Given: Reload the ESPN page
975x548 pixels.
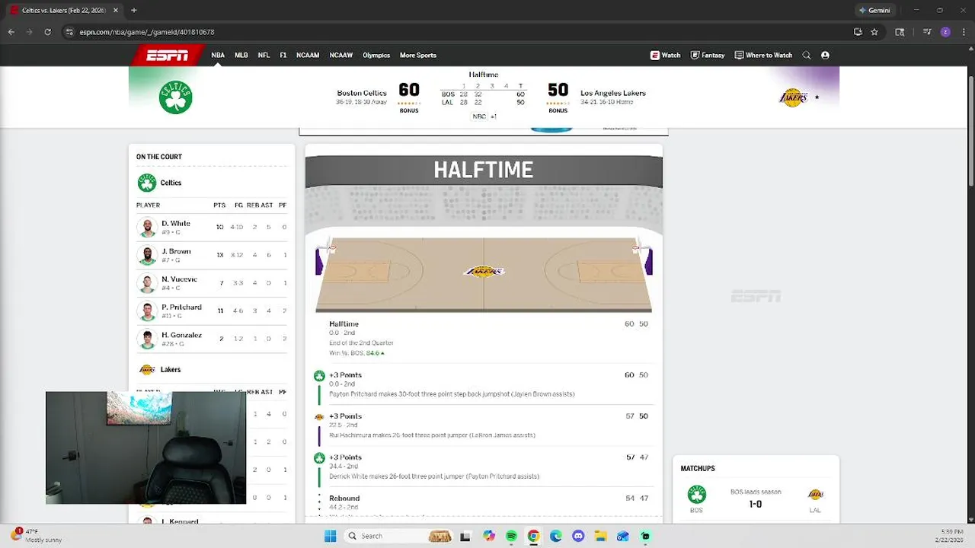Looking at the screenshot, I should (47, 32).
